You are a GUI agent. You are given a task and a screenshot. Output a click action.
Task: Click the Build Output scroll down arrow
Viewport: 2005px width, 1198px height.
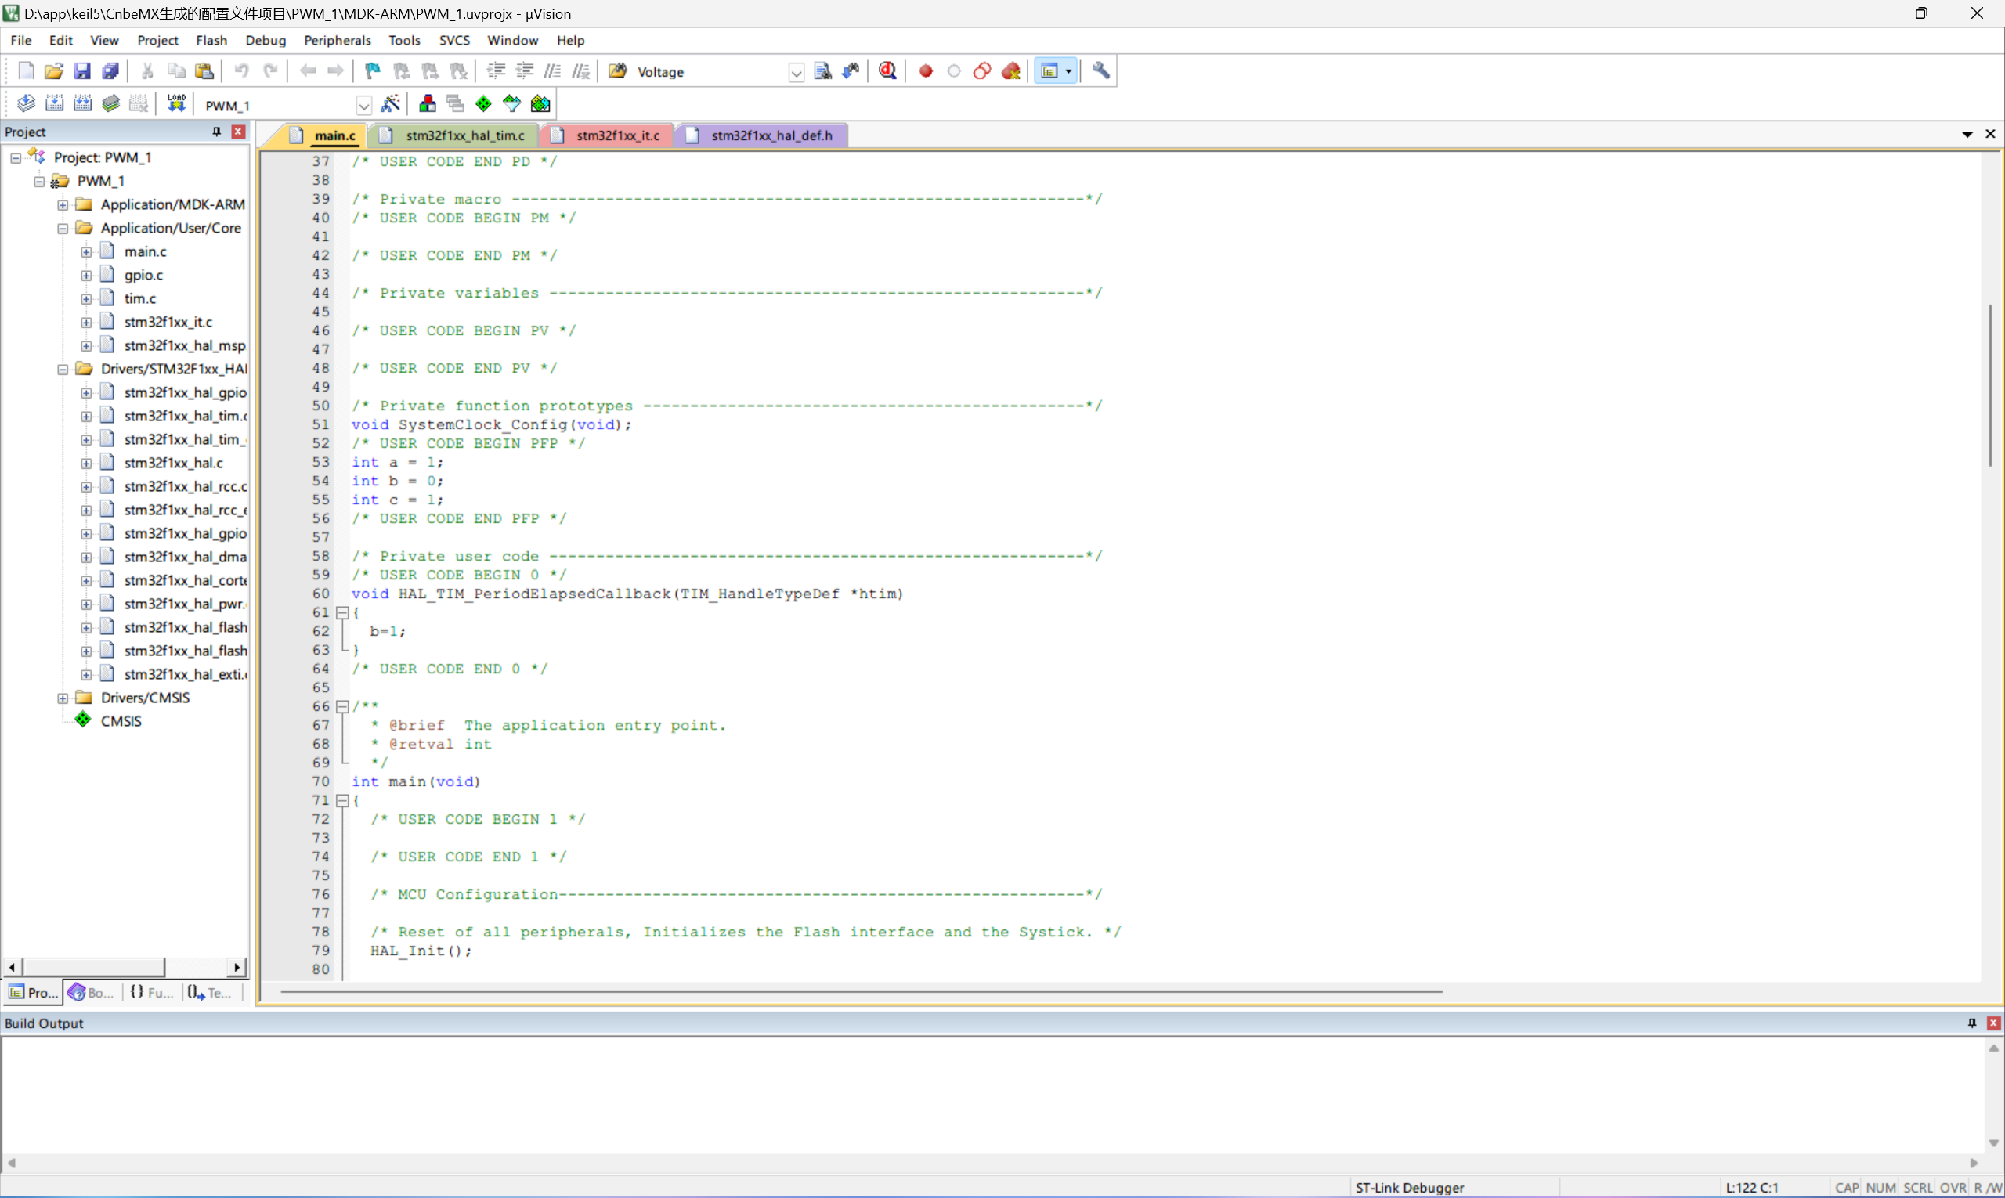click(x=1993, y=1143)
